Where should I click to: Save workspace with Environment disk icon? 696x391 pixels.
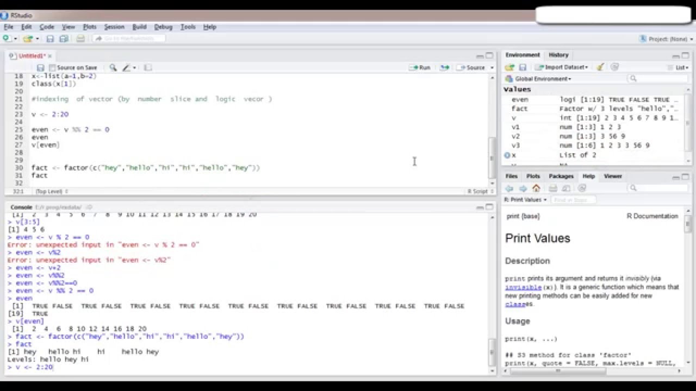click(523, 67)
